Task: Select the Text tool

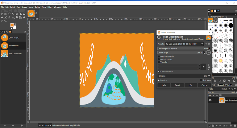Action: [x=24, y=17]
